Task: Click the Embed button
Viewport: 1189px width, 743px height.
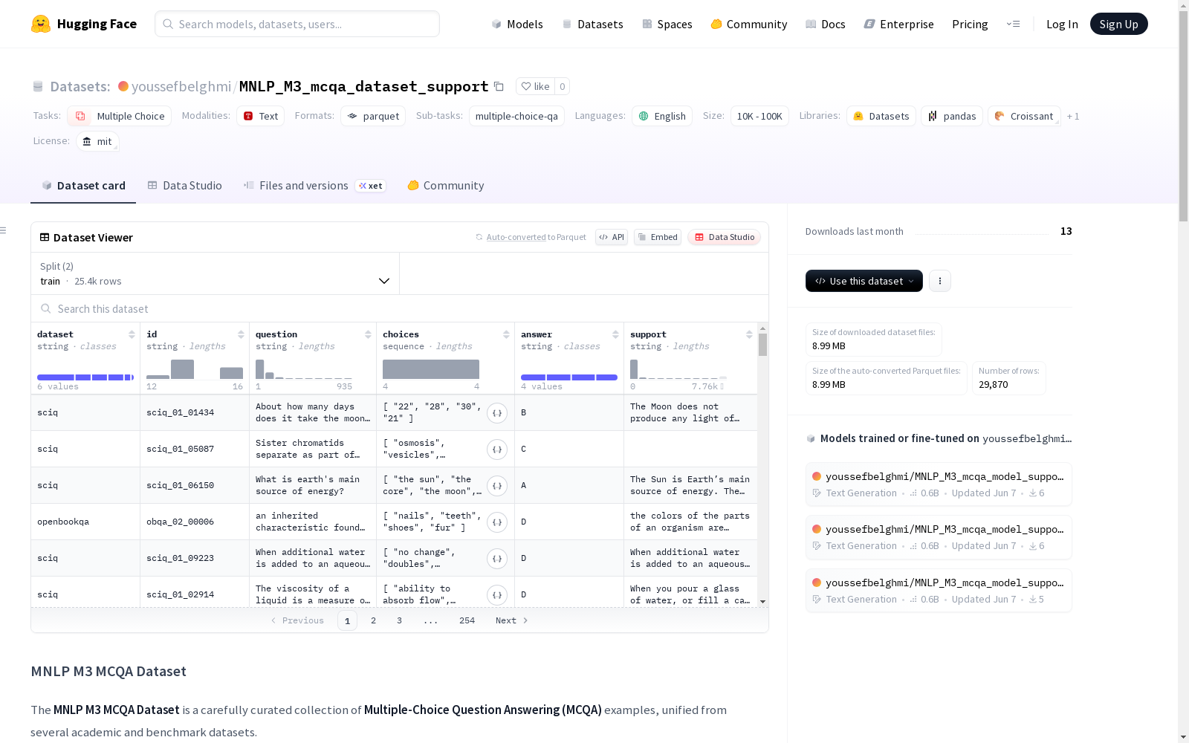Action: coord(658,237)
